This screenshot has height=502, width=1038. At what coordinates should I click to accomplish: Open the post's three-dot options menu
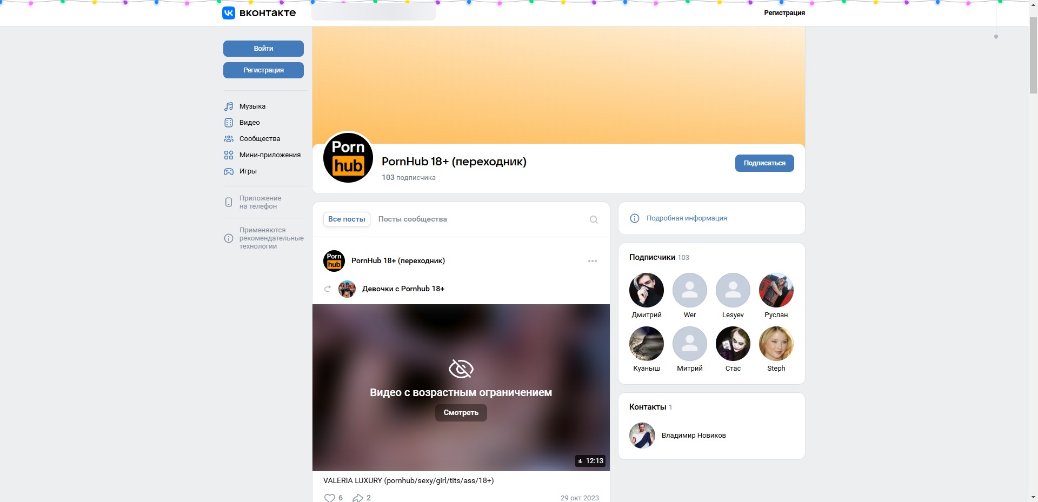[x=593, y=261]
